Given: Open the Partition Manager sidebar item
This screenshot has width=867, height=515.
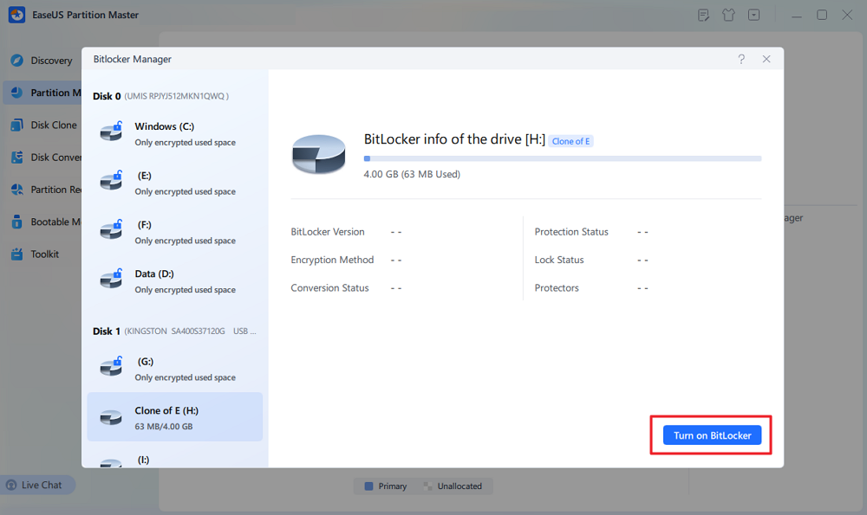Looking at the screenshot, I should (x=42, y=93).
